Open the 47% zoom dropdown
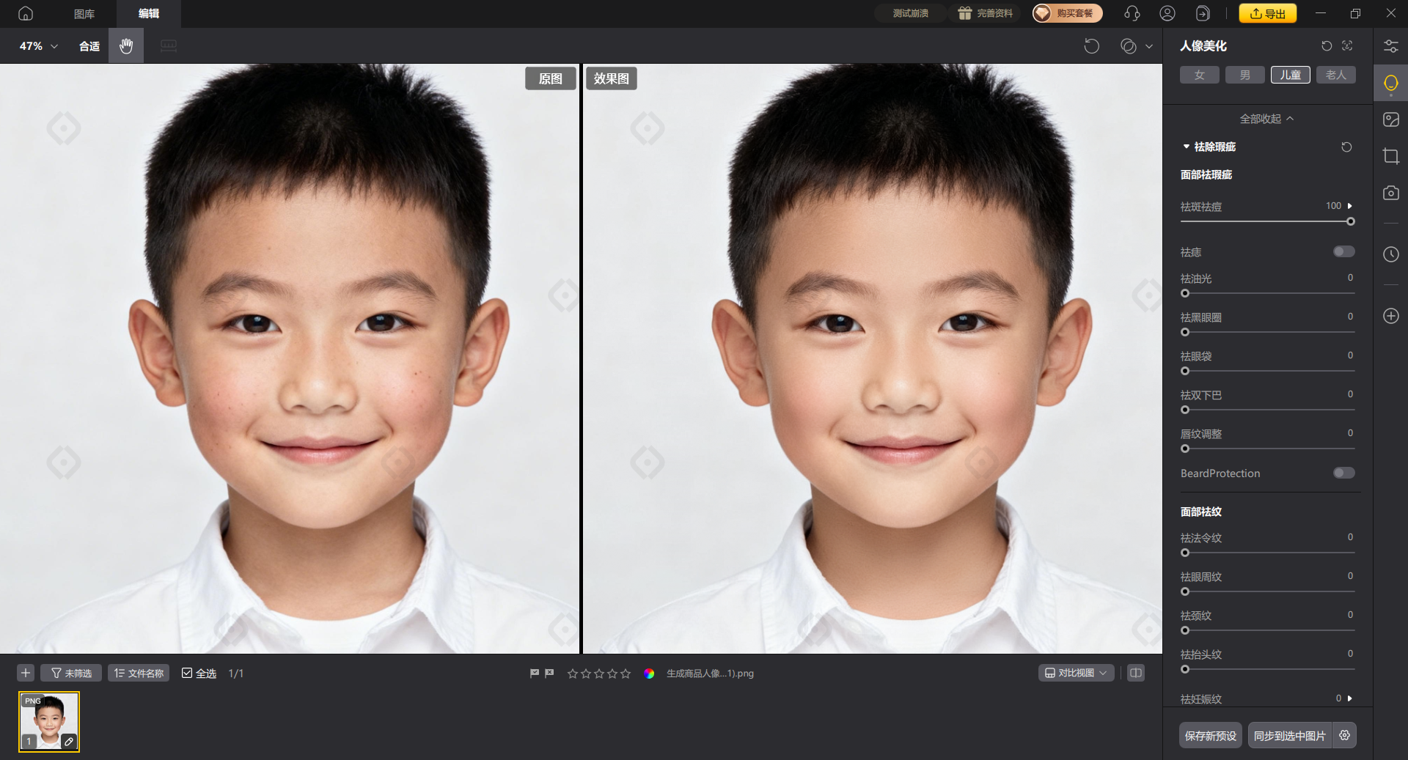Image resolution: width=1408 pixels, height=760 pixels. 38,46
